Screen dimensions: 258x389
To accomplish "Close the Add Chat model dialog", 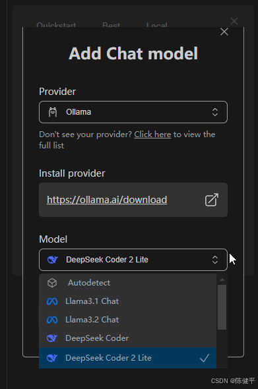I will (x=224, y=32).
